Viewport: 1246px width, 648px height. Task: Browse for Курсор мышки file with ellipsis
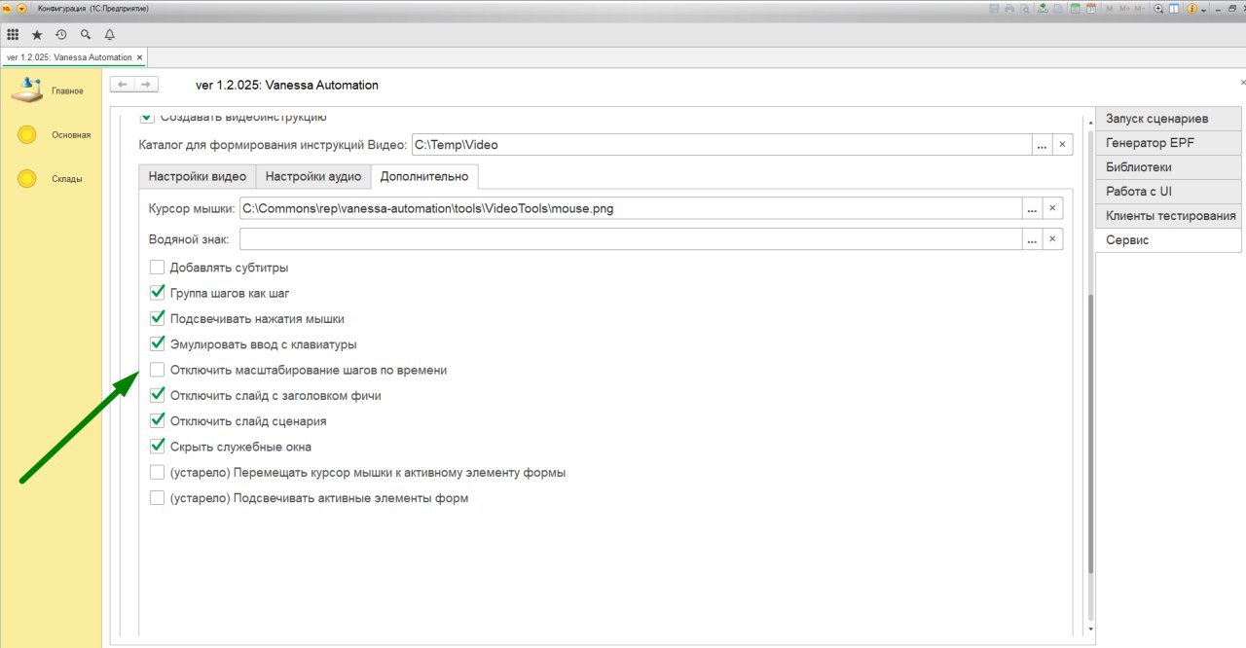point(1031,208)
